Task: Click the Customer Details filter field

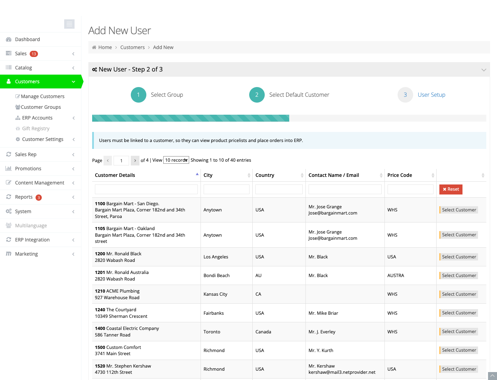Action: click(146, 189)
